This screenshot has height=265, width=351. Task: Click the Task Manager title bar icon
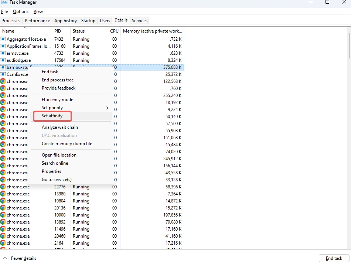[x=4, y=2]
